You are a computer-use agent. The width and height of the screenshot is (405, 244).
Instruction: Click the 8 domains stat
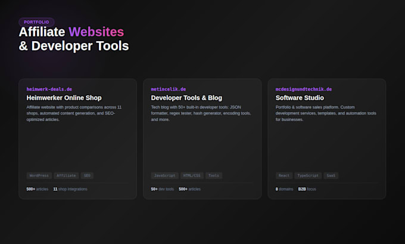click(x=284, y=189)
